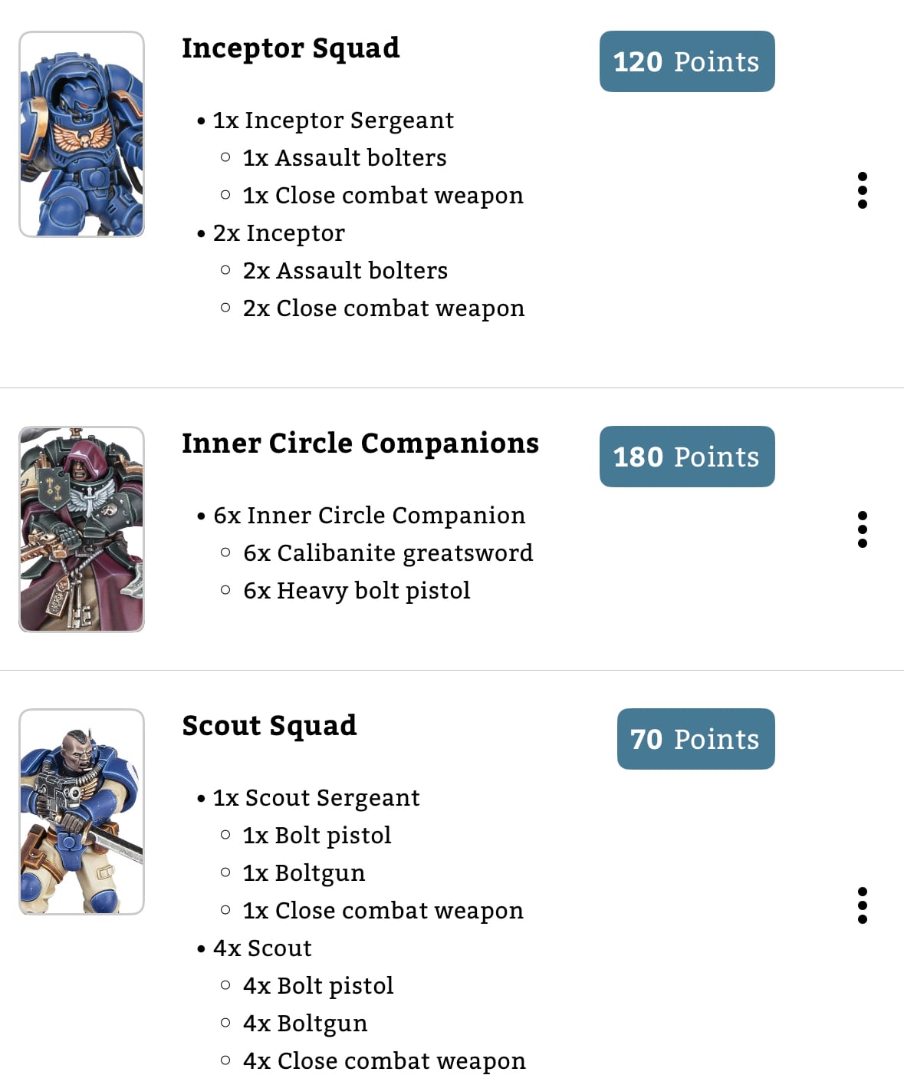Click the Scout Squad miniature thumbnail
The width and height of the screenshot is (904, 1085).
coord(82,812)
